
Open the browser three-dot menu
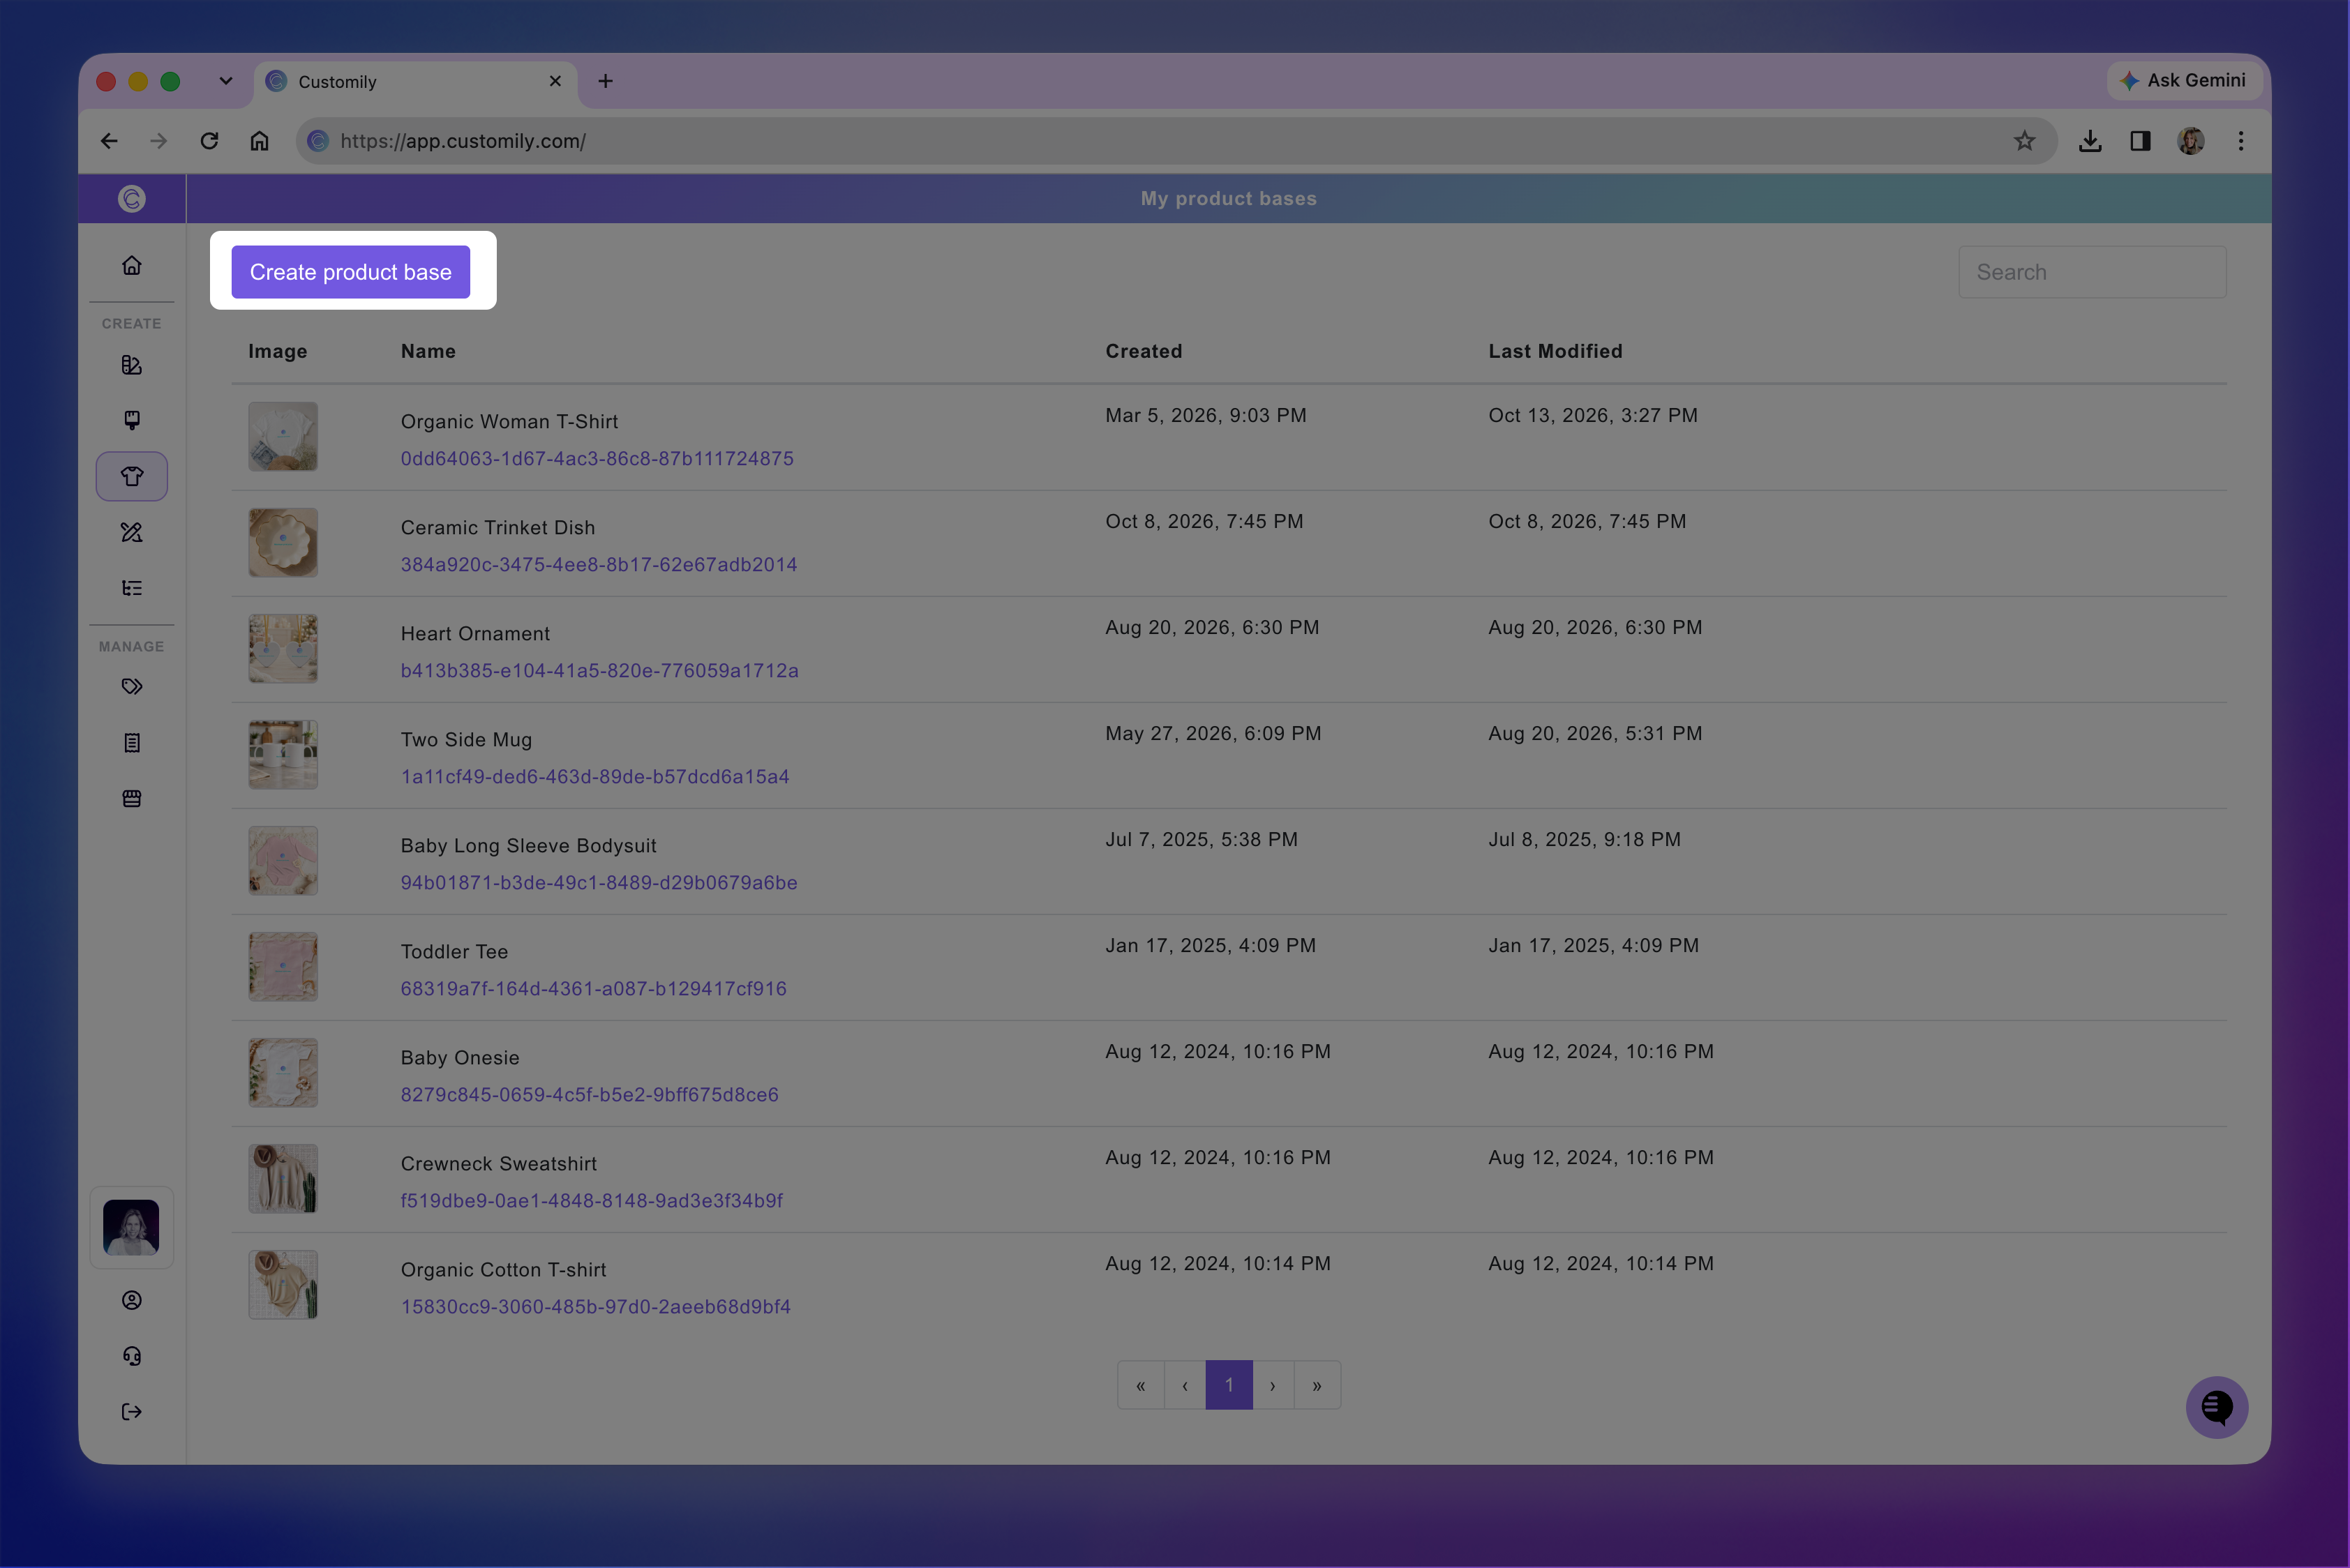tap(2241, 141)
